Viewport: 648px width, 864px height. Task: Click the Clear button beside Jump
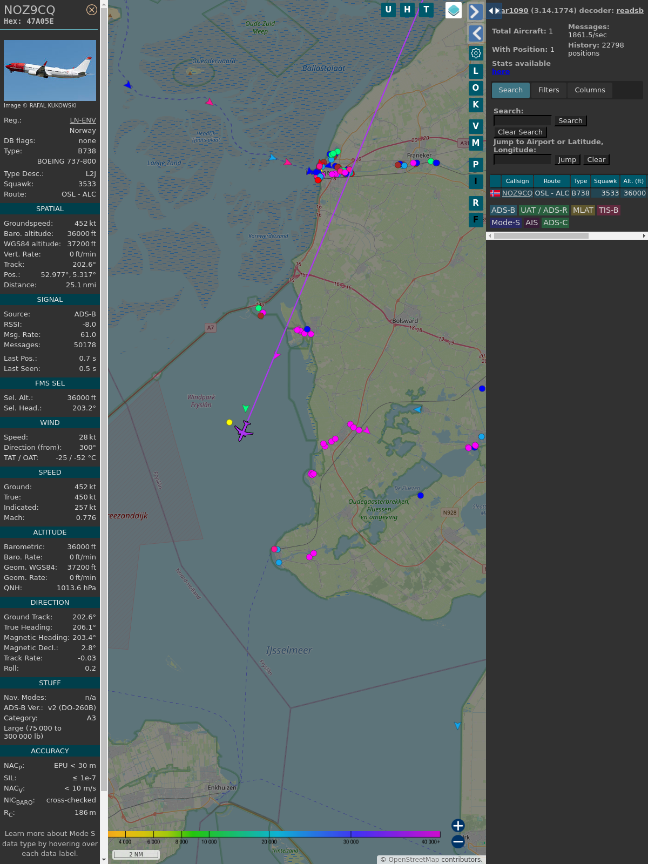[x=596, y=160]
